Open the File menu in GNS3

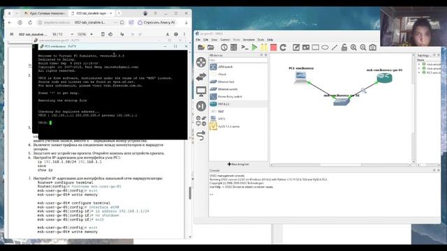tap(198, 40)
